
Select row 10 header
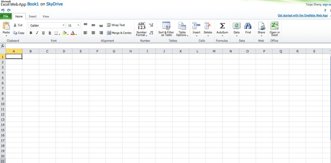pyautogui.click(x=3, y=104)
